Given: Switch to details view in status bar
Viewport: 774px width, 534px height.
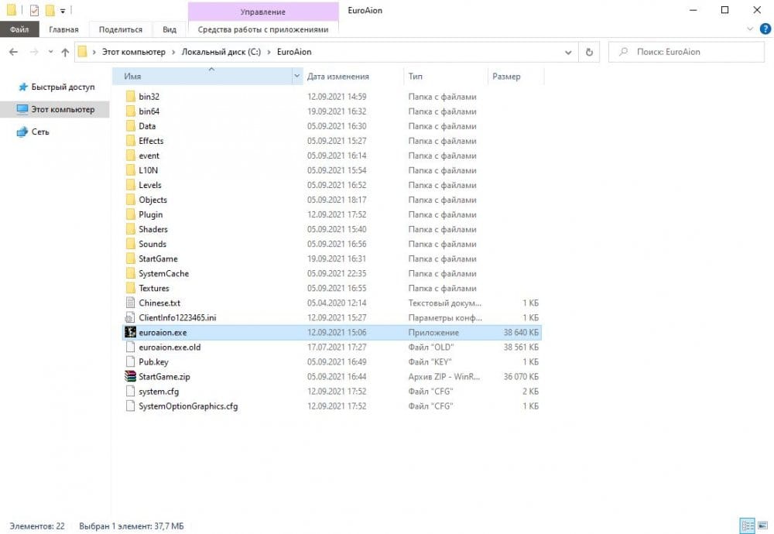Looking at the screenshot, I should click(x=747, y=525).
